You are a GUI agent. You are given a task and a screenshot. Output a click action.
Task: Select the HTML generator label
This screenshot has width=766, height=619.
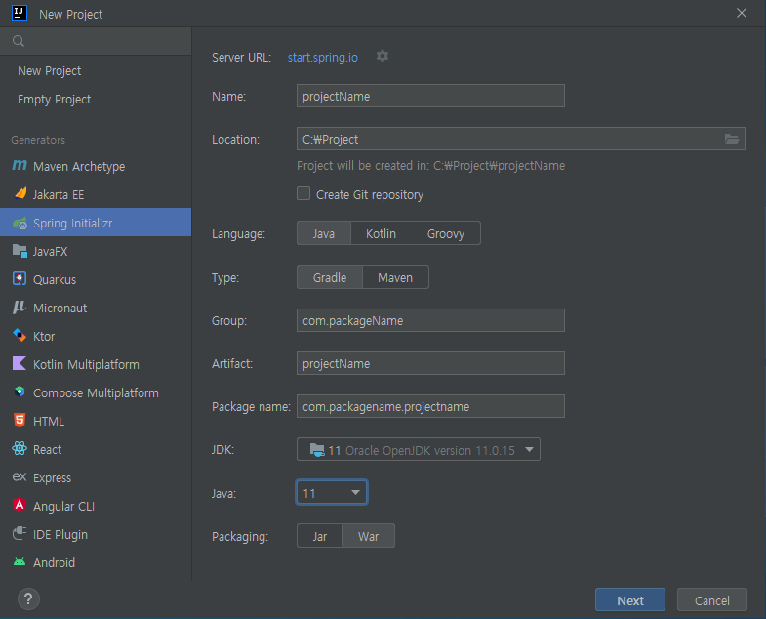[49, 422]
